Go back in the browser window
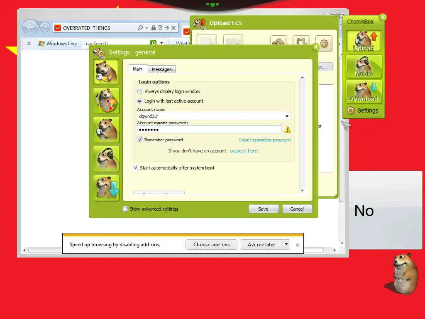Viewport: 425px width, 319px height. (30, 27)
